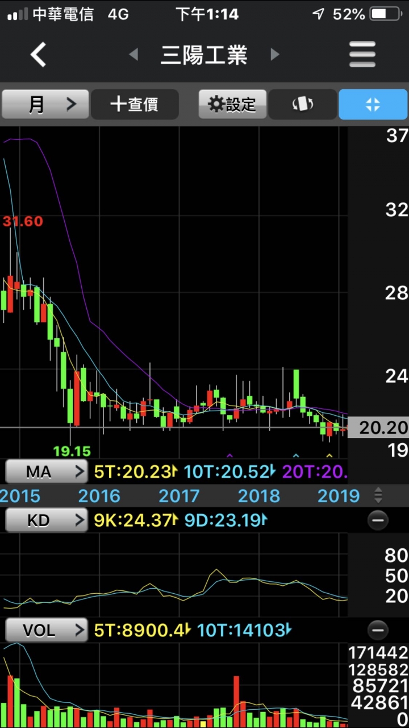Select the 2016 year marker
The image size is (409, 728).
click(100, 496)
